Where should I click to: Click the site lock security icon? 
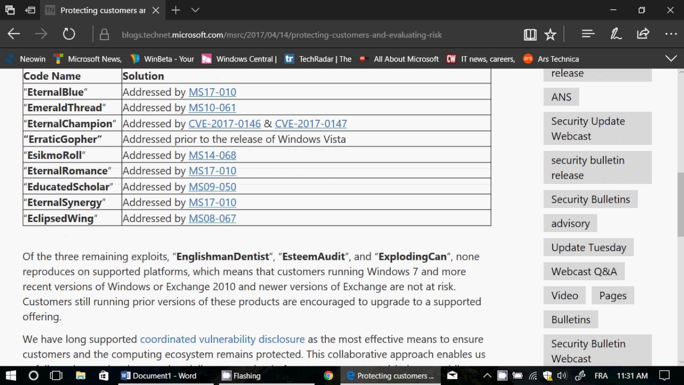click(x=104, y=35)
